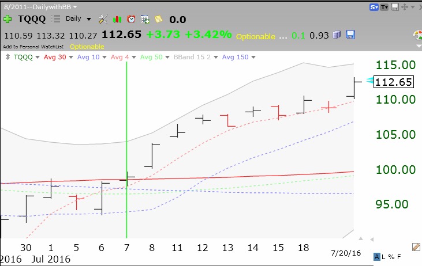Click the 0.93 value
The height and width of the screenshot is (266, 422).
coord(319,36)
